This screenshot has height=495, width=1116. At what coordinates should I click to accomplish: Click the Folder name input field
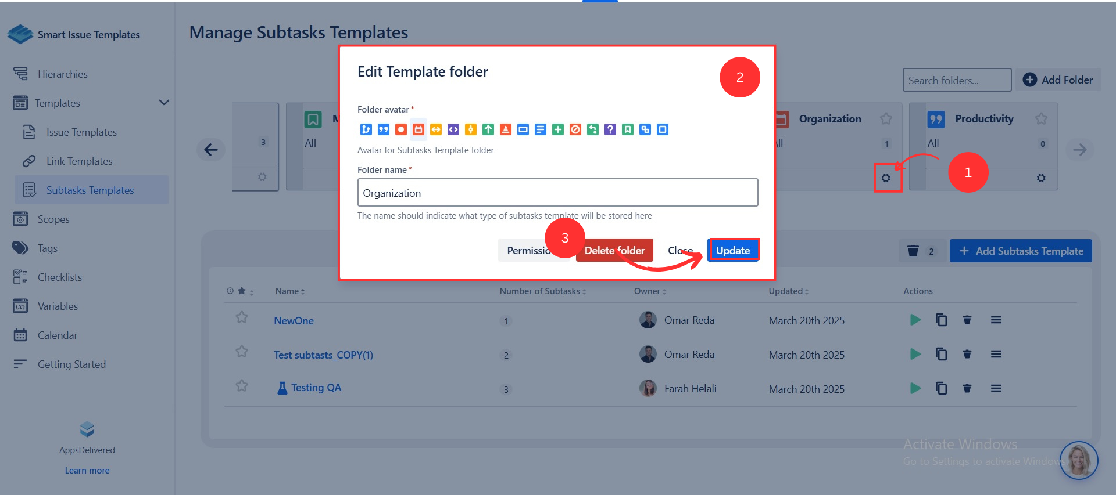557,193
